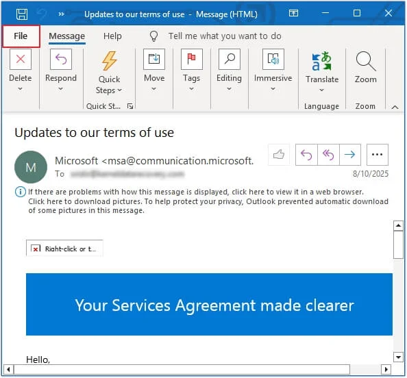Click the Microsoft sender address
The height and width of the screenshot is (378, 407).
pyautogui.click(x=154, y=161)
